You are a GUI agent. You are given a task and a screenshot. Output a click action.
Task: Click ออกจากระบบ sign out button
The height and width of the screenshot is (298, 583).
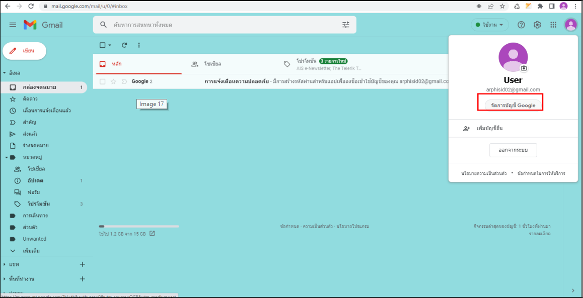(513, 150)
